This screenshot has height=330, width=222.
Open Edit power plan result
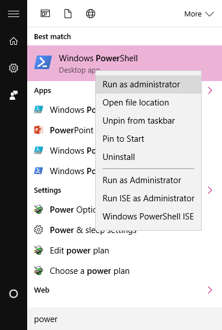click(79, 251)
